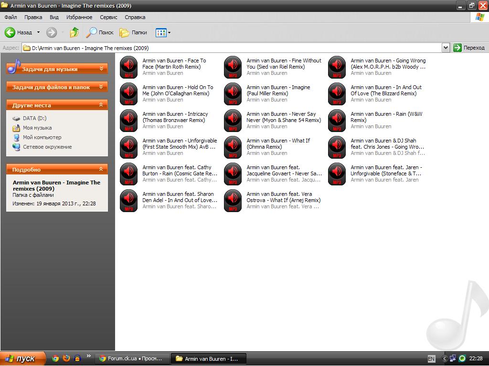Expand the Задачи для файлов и папок panel
Image resolution: width=489 pixels, height=366 pixels.
coord(57,87)
